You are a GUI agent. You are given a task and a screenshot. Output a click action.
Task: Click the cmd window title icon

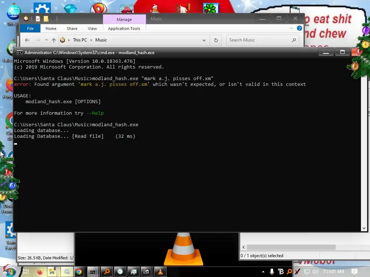pyautogui.click(x=20, y=53)
